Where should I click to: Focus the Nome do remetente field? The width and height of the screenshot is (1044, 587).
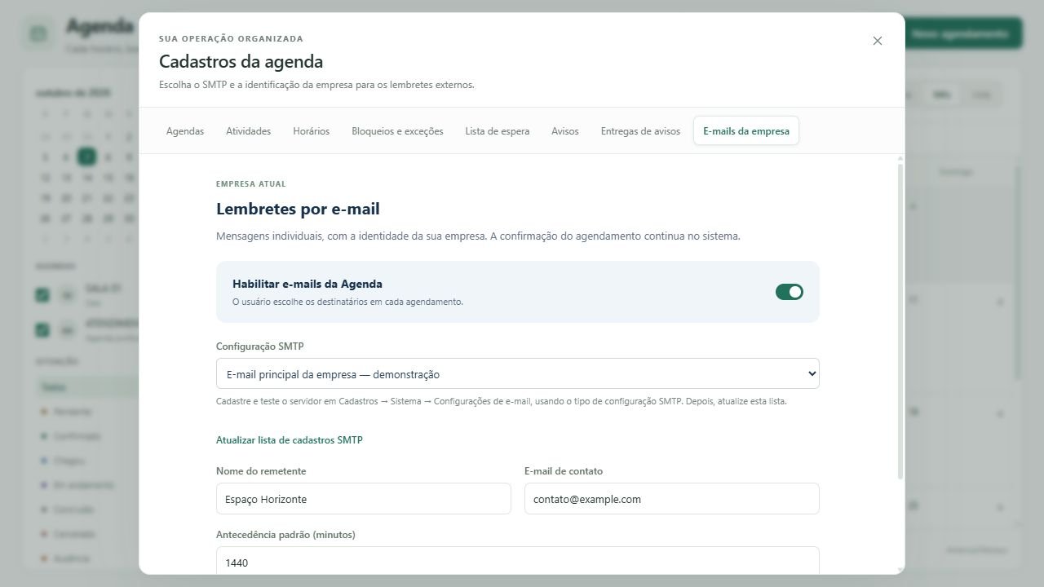[x=364, y=499]
